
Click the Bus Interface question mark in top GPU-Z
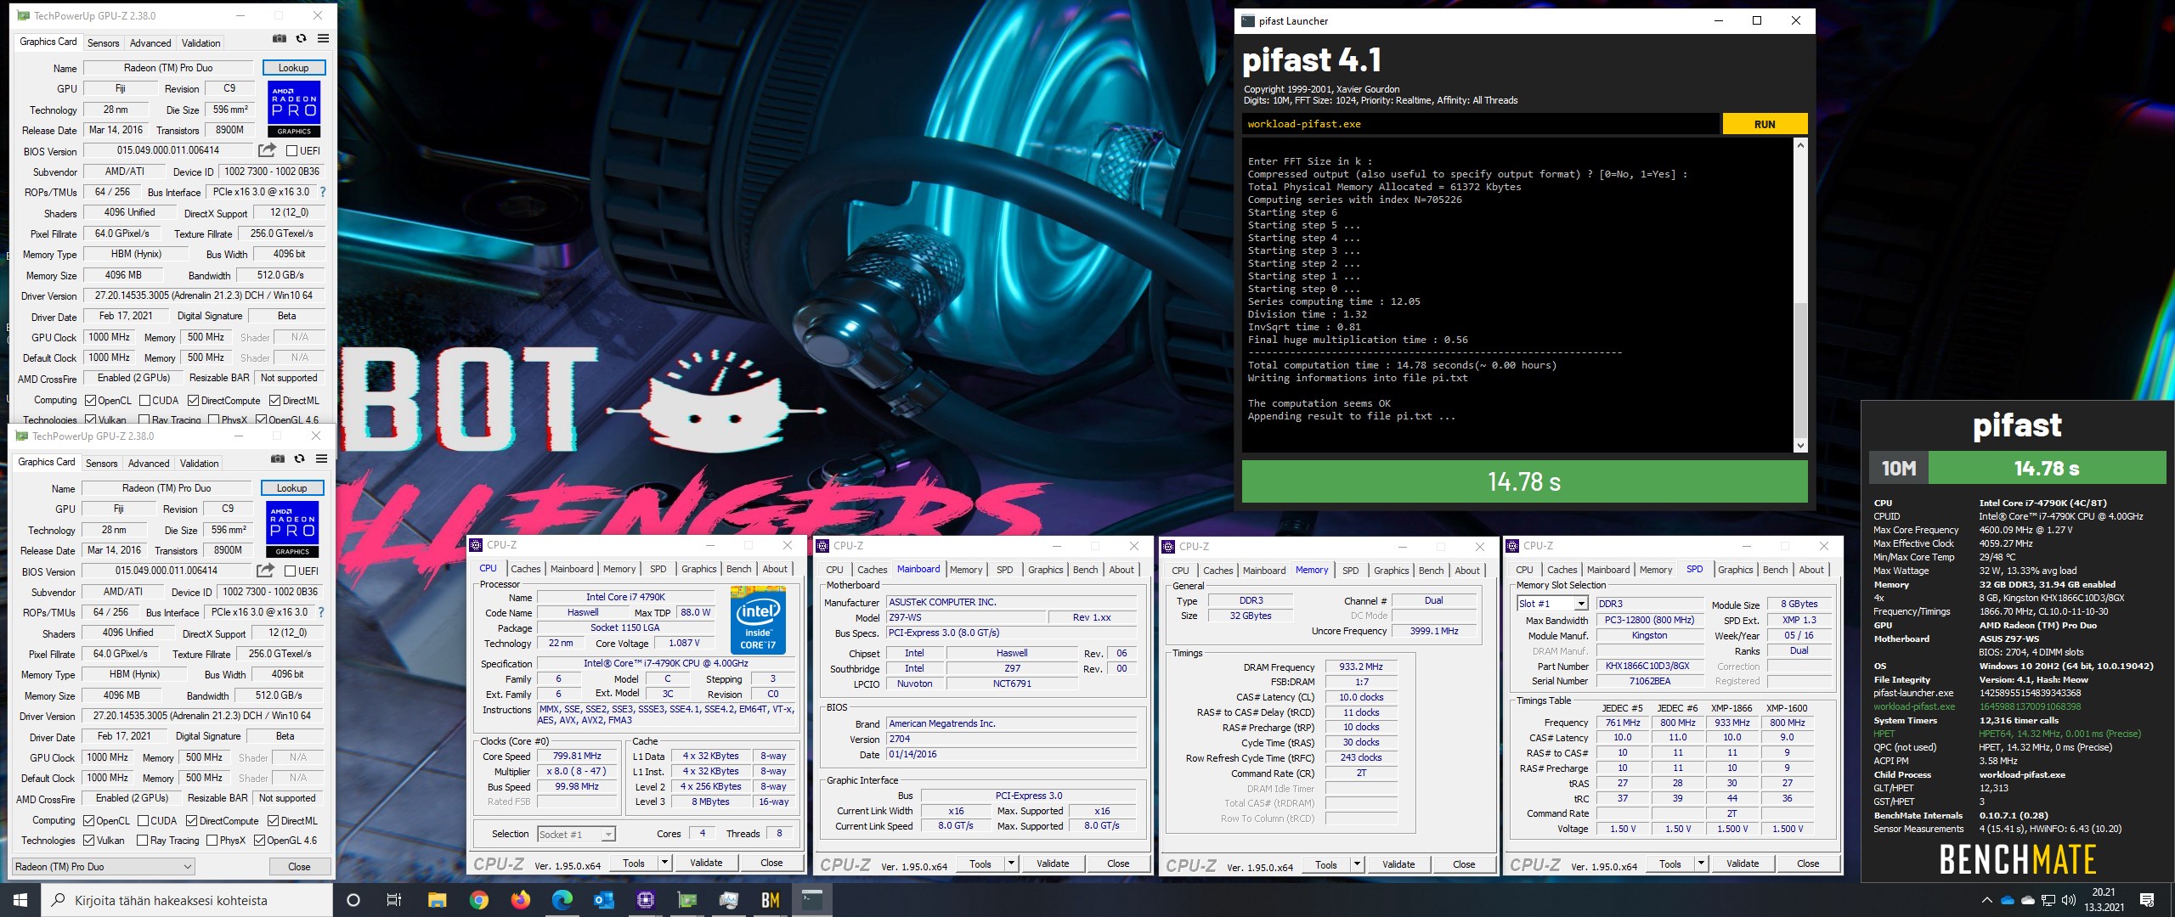pos(323,192)
